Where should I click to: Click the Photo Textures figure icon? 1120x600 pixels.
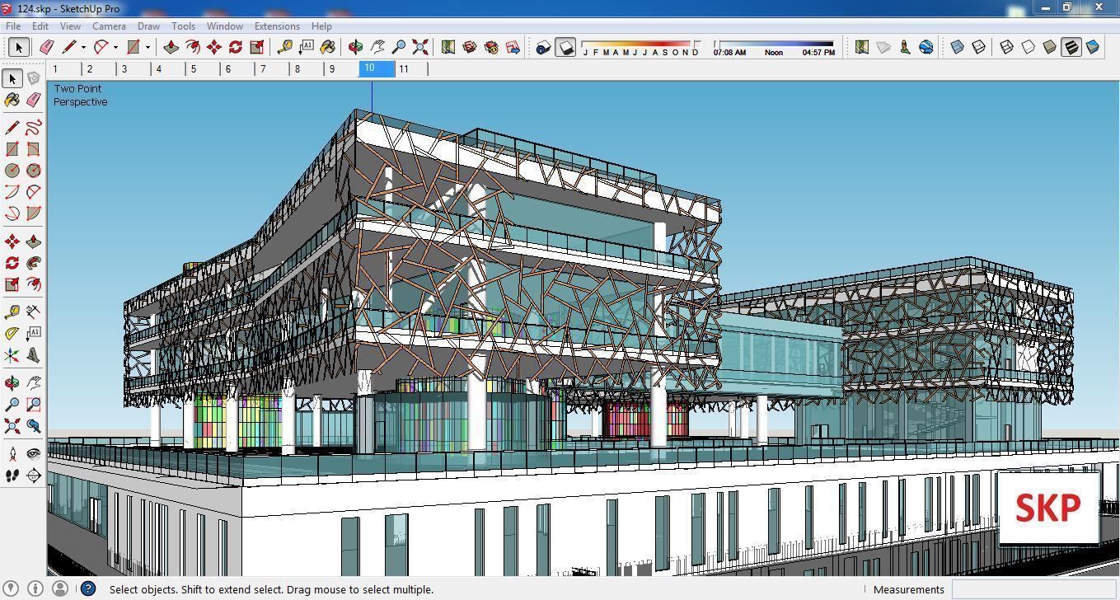point(905,47)
